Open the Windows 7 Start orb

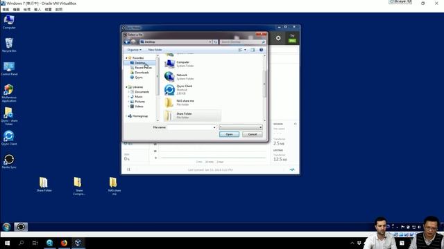[x=6, y=227]
